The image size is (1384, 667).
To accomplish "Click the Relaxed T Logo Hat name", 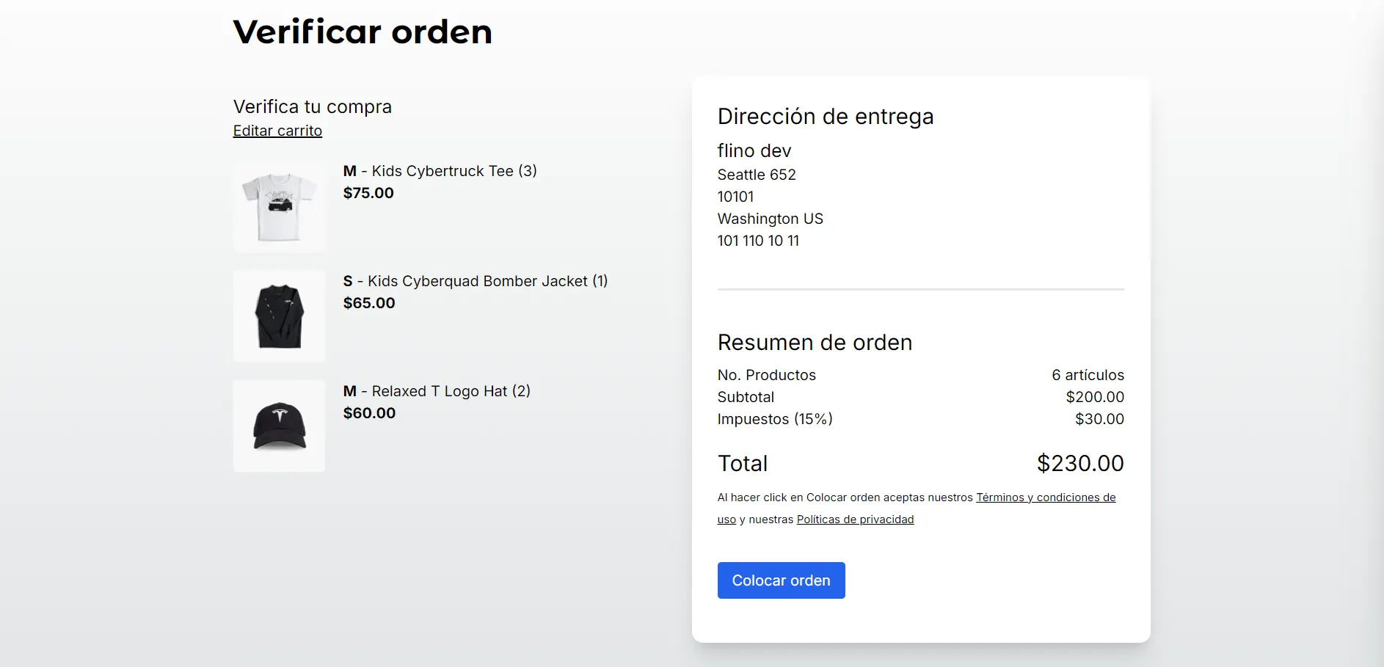I will coord(437,391).
